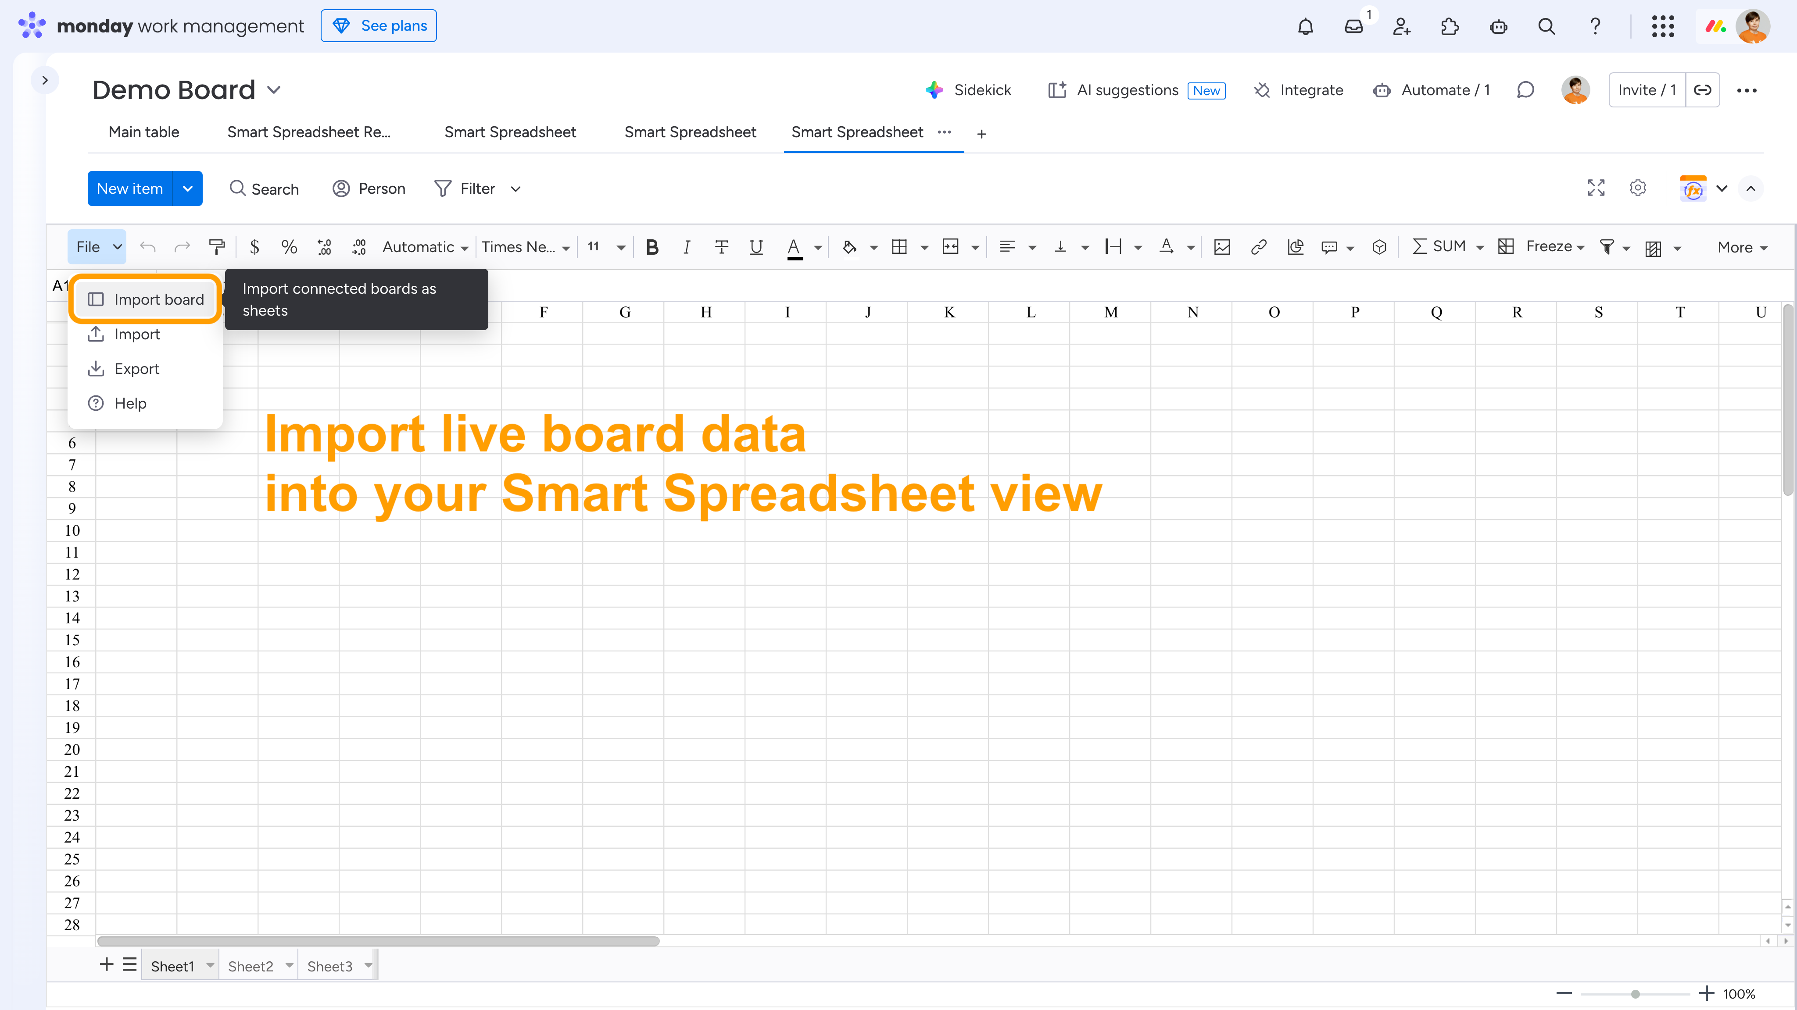Viewport: 1797px width, 1010px height.
Task: Open notifications with the bell icon
Action: pos(1305,26)
